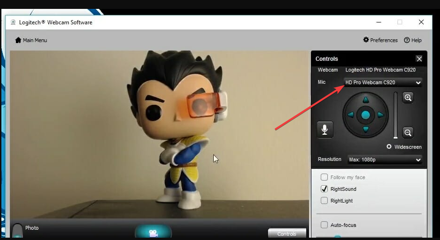Click the Logitech HD Pro Webcam C920 text
440x240 pixels.
coord(381,70)
